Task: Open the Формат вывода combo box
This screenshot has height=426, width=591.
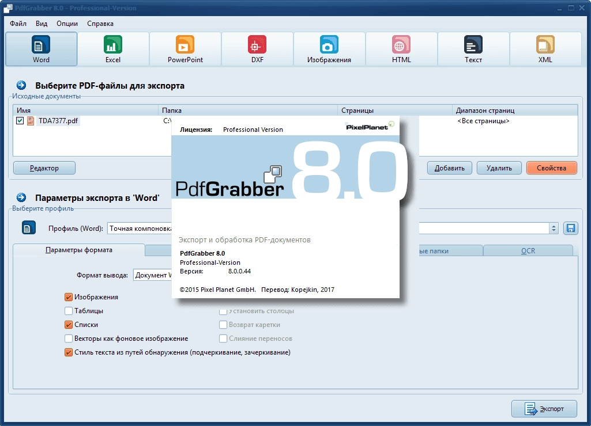Action: click(x=153, y=275)
